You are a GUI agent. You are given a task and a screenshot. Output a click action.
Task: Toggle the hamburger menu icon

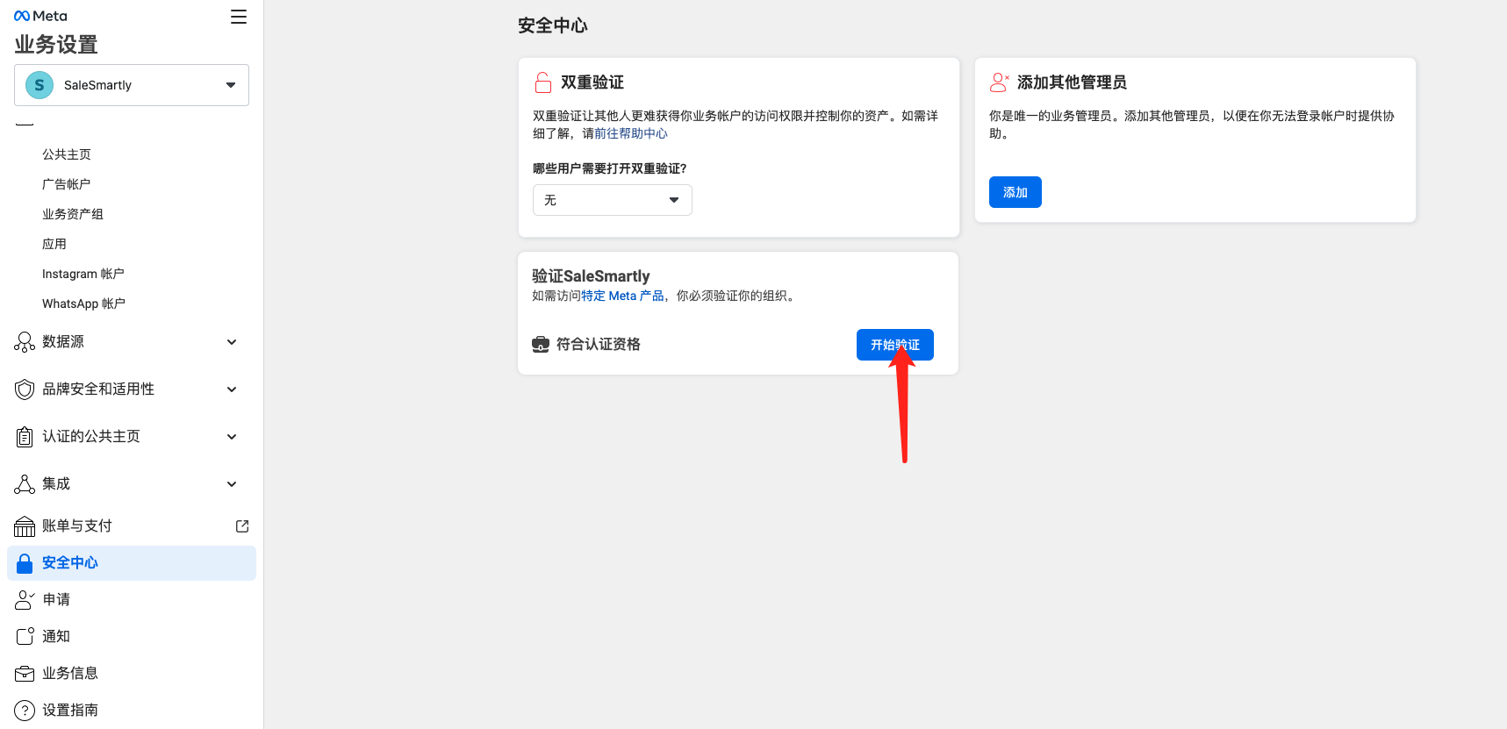(x=239, y=17)
